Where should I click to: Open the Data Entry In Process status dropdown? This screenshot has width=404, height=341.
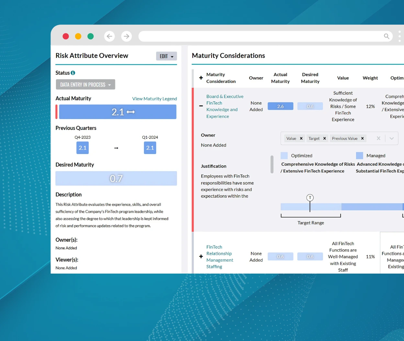(85, 84)
